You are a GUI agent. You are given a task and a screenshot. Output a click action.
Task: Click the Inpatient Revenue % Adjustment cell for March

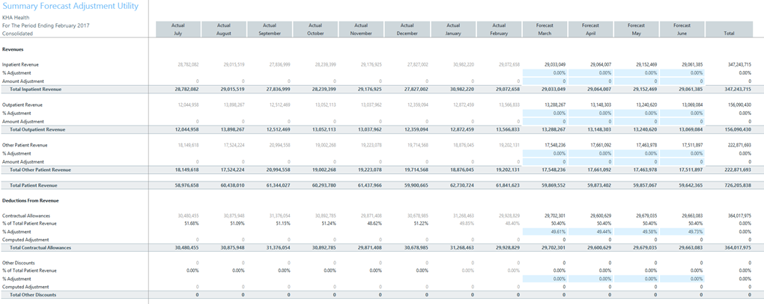pyautogui.click(x=546, y=73)
